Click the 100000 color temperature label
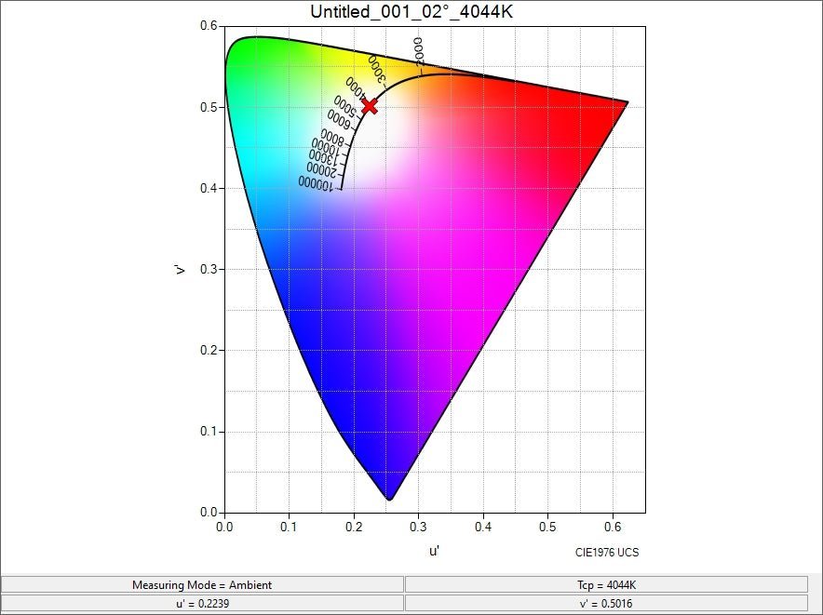823x615 pixels. click(x=316, y=183)
